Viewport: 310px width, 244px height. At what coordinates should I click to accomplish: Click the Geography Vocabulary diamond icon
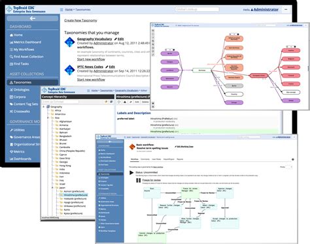[70, 42]
